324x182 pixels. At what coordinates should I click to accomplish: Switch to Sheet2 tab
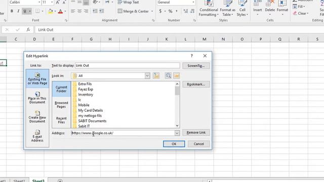[19, 180]
